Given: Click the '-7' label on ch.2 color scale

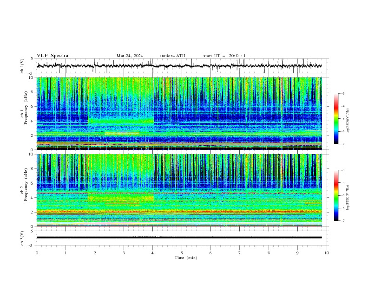Looking at the screenshot, I should point(342,220).
